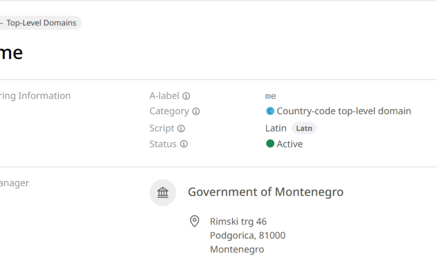
Task: Click the Script info icon
Action: tap(181, 128)
